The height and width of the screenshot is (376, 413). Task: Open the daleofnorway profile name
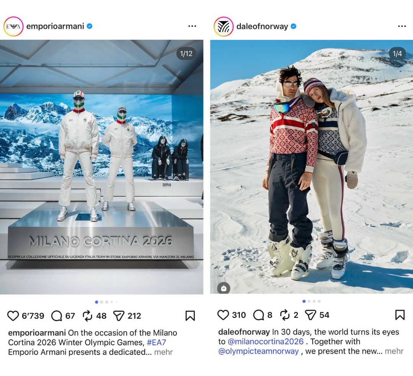click(262, 26)
